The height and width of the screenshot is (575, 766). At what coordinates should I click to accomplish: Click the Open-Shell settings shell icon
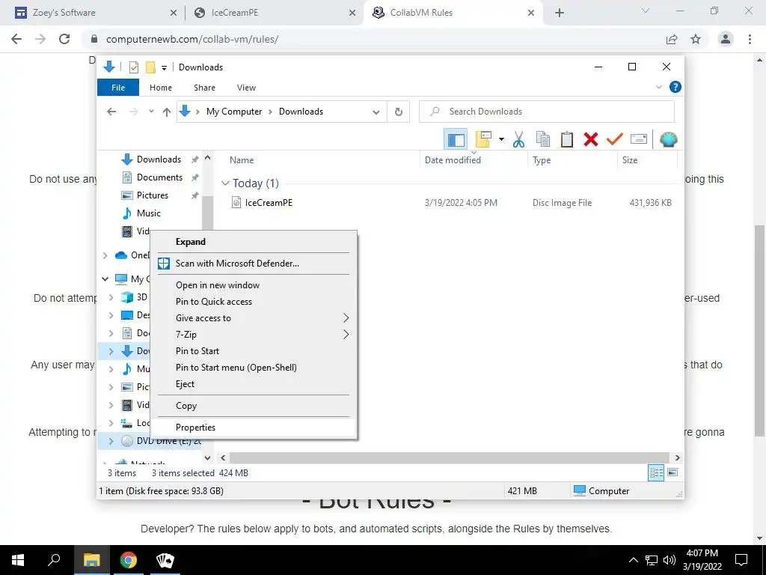(668, 140)
